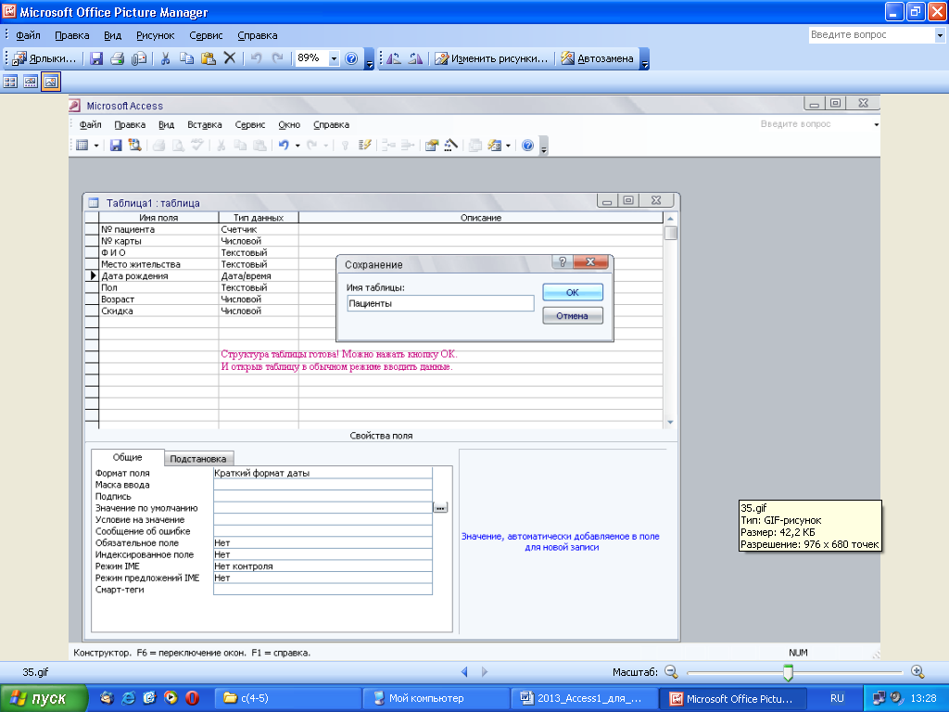Image resolution: width=949 pixels, height=712 pixels.
Task: Select the Общие tab in the picture
Action: point(127,457)
